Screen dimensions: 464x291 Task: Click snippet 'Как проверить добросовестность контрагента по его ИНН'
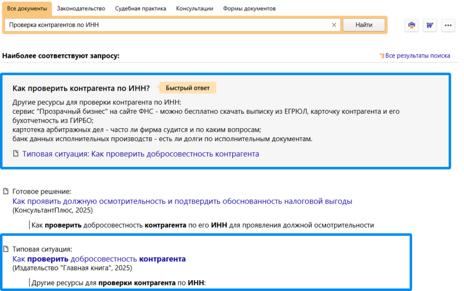203,225
